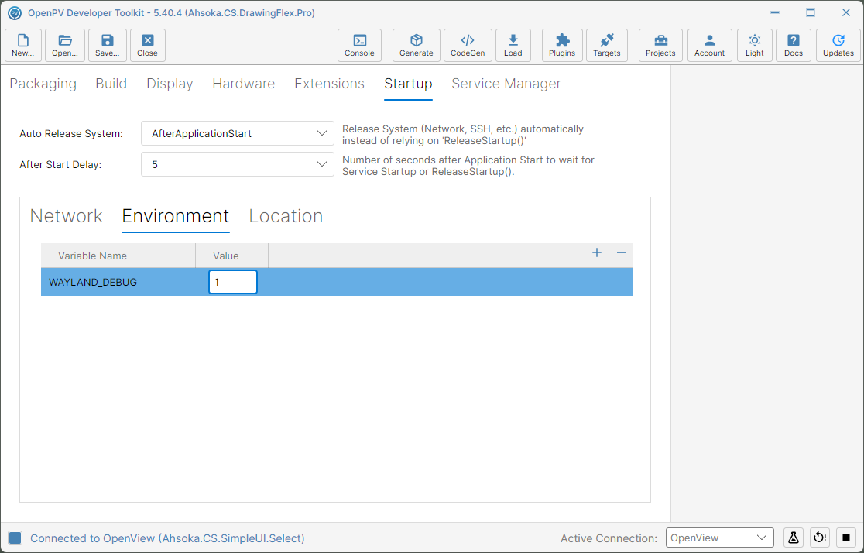864x553 pixels.
Task: Remove the selected environment variable
Action: click(622, 252)
